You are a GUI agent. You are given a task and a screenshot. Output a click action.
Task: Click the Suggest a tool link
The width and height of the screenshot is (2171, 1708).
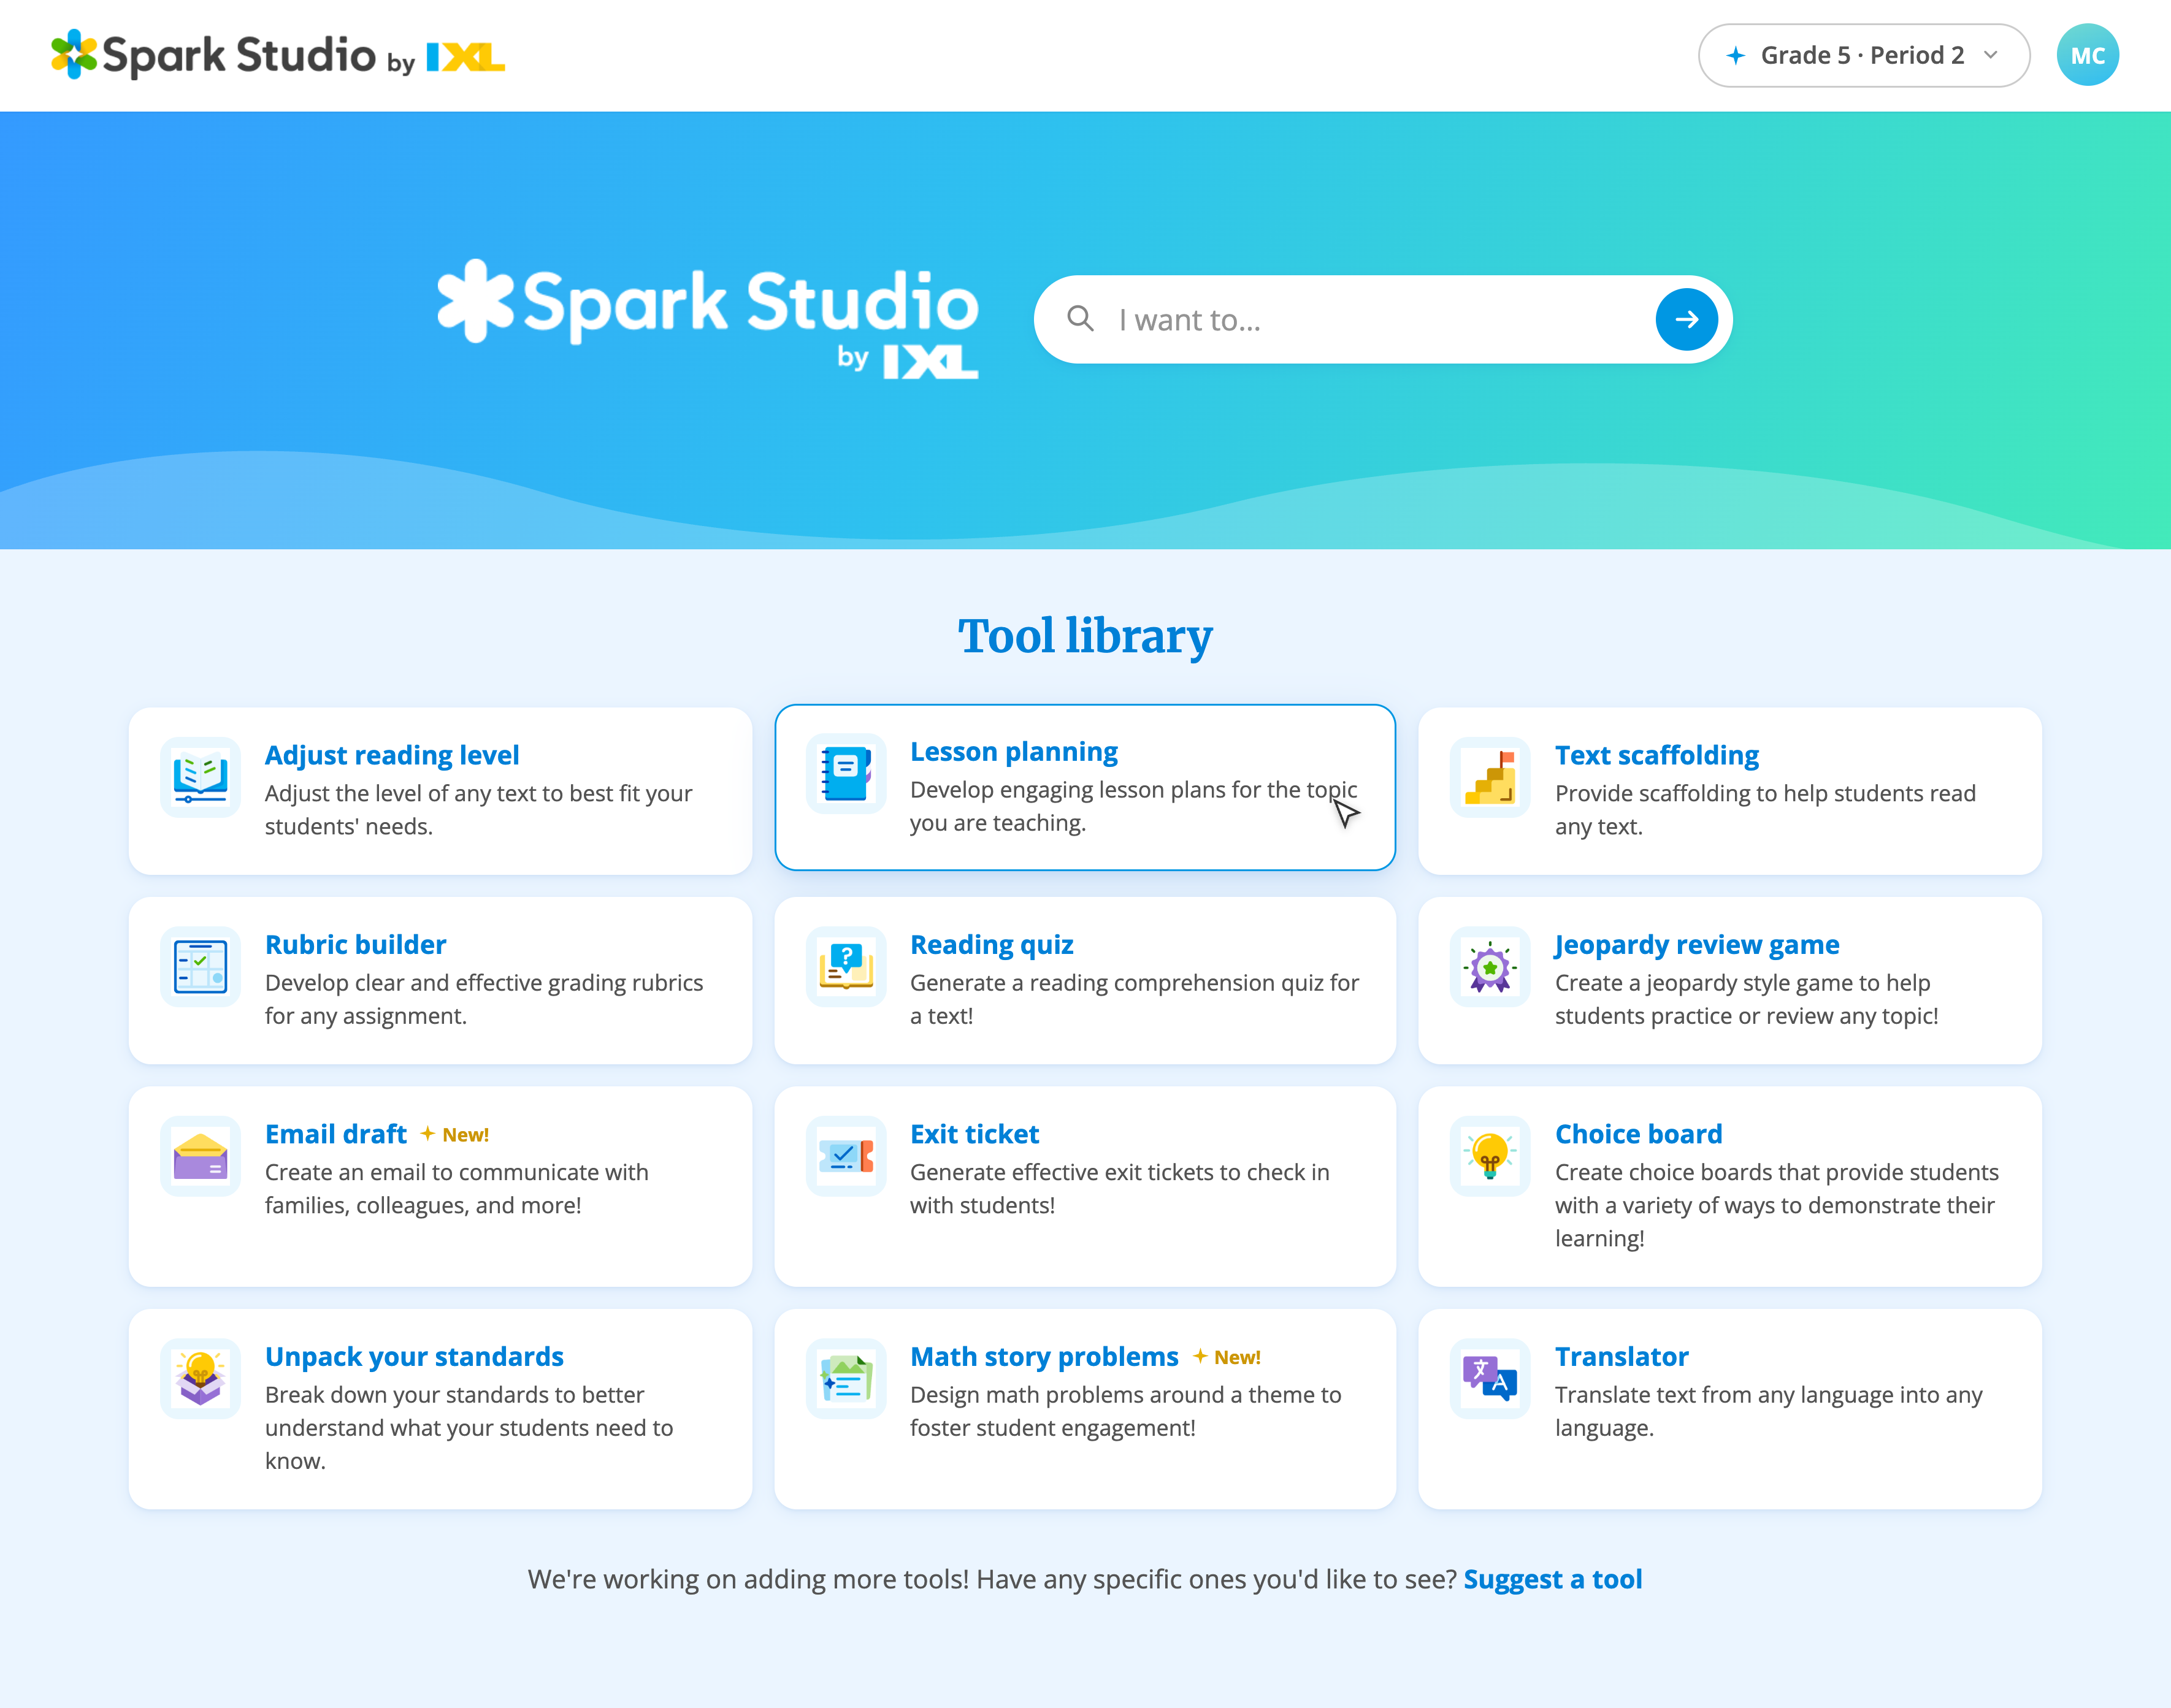click(1553, 1579)
